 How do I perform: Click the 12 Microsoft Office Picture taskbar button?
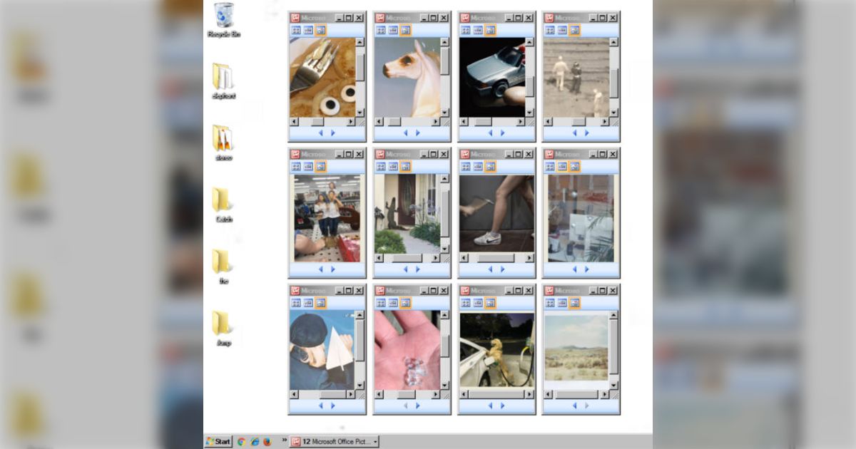(x=332, y=442)
